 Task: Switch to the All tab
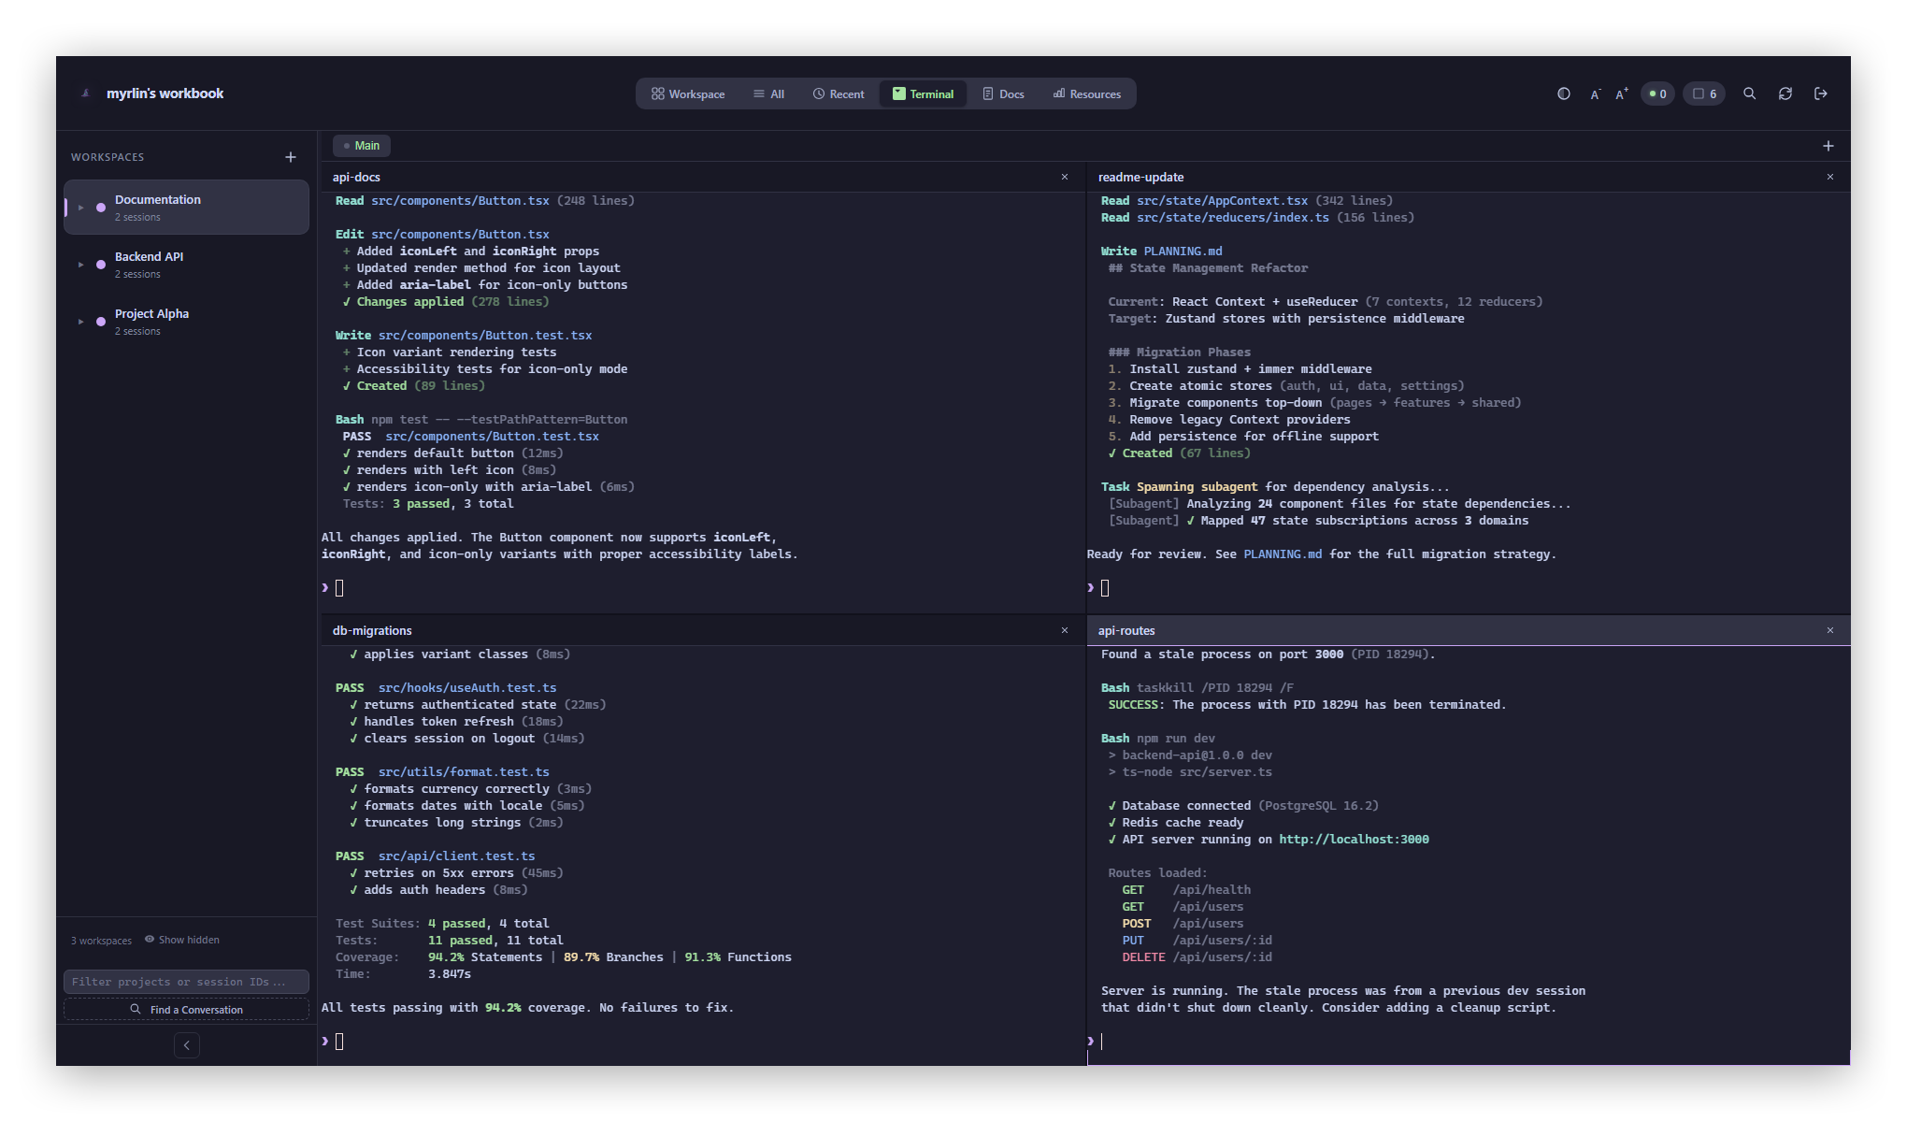[768, 93]
